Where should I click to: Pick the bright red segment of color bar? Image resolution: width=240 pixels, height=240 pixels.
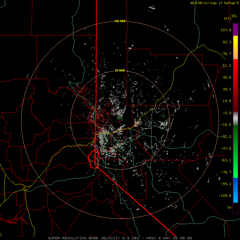click(235, 85)
